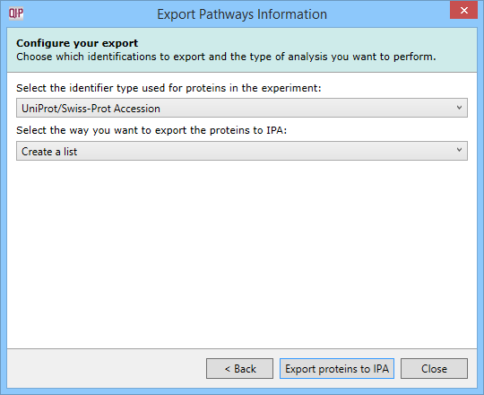Image resolution: width=484 pixels, height=395 pixels.
Task: Click the 'Choose which identifications to export' description
Action: pyautogui.click(x=226, y=57)
